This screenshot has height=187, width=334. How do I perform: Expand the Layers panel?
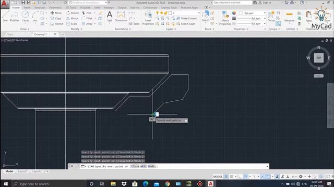(x=171, y=29)
